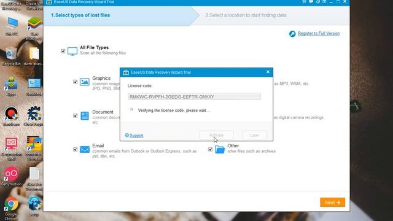393x221 pixels.
Task: Click the EaseUS logo in dialog title bar
Action: coord(126,72)
